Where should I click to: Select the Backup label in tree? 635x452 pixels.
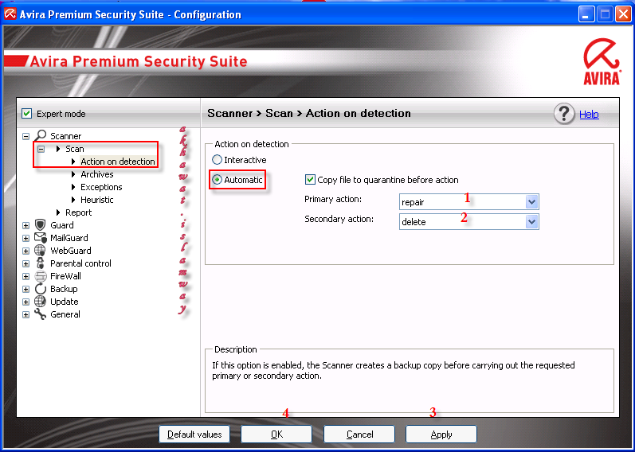(64, 289)
